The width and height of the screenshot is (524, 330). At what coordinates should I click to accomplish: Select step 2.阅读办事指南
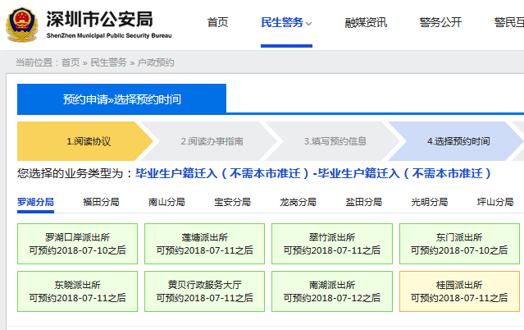pyautogui.click(x=212, y=141)
